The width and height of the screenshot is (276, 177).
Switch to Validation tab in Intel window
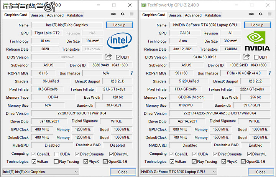(75, 15)
